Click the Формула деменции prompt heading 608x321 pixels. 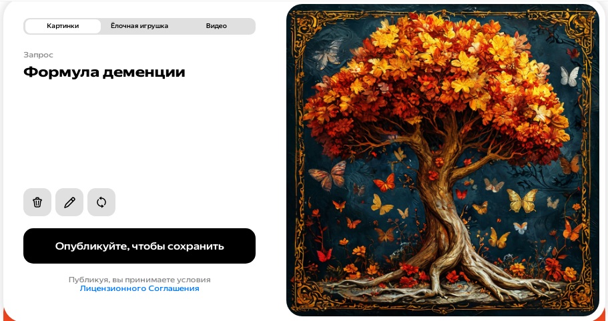pyautogui.click(x=104, y=72)
